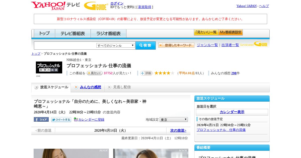This screenshot has width=301, height=158.
Task: Click the カレンダーに登録 link
Action: tap(91, 120)
